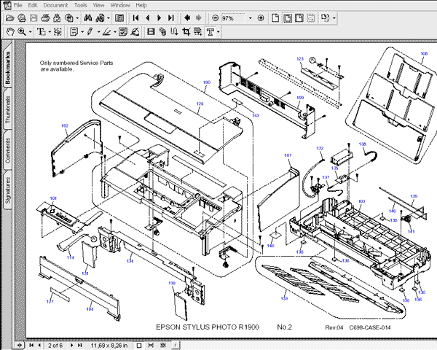This screenshot has height=350, width=437.
Task: Click the '2 of 6' page number box
Action: pos(55,345)
